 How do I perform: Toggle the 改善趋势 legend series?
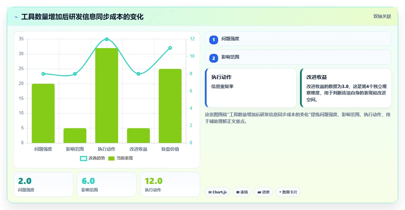click(x=92, y=158)
